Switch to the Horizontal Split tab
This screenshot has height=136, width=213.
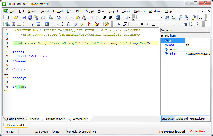pos(55,119)
